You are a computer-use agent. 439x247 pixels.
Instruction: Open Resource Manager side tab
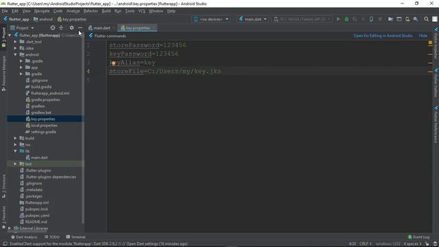click(3, 73)
